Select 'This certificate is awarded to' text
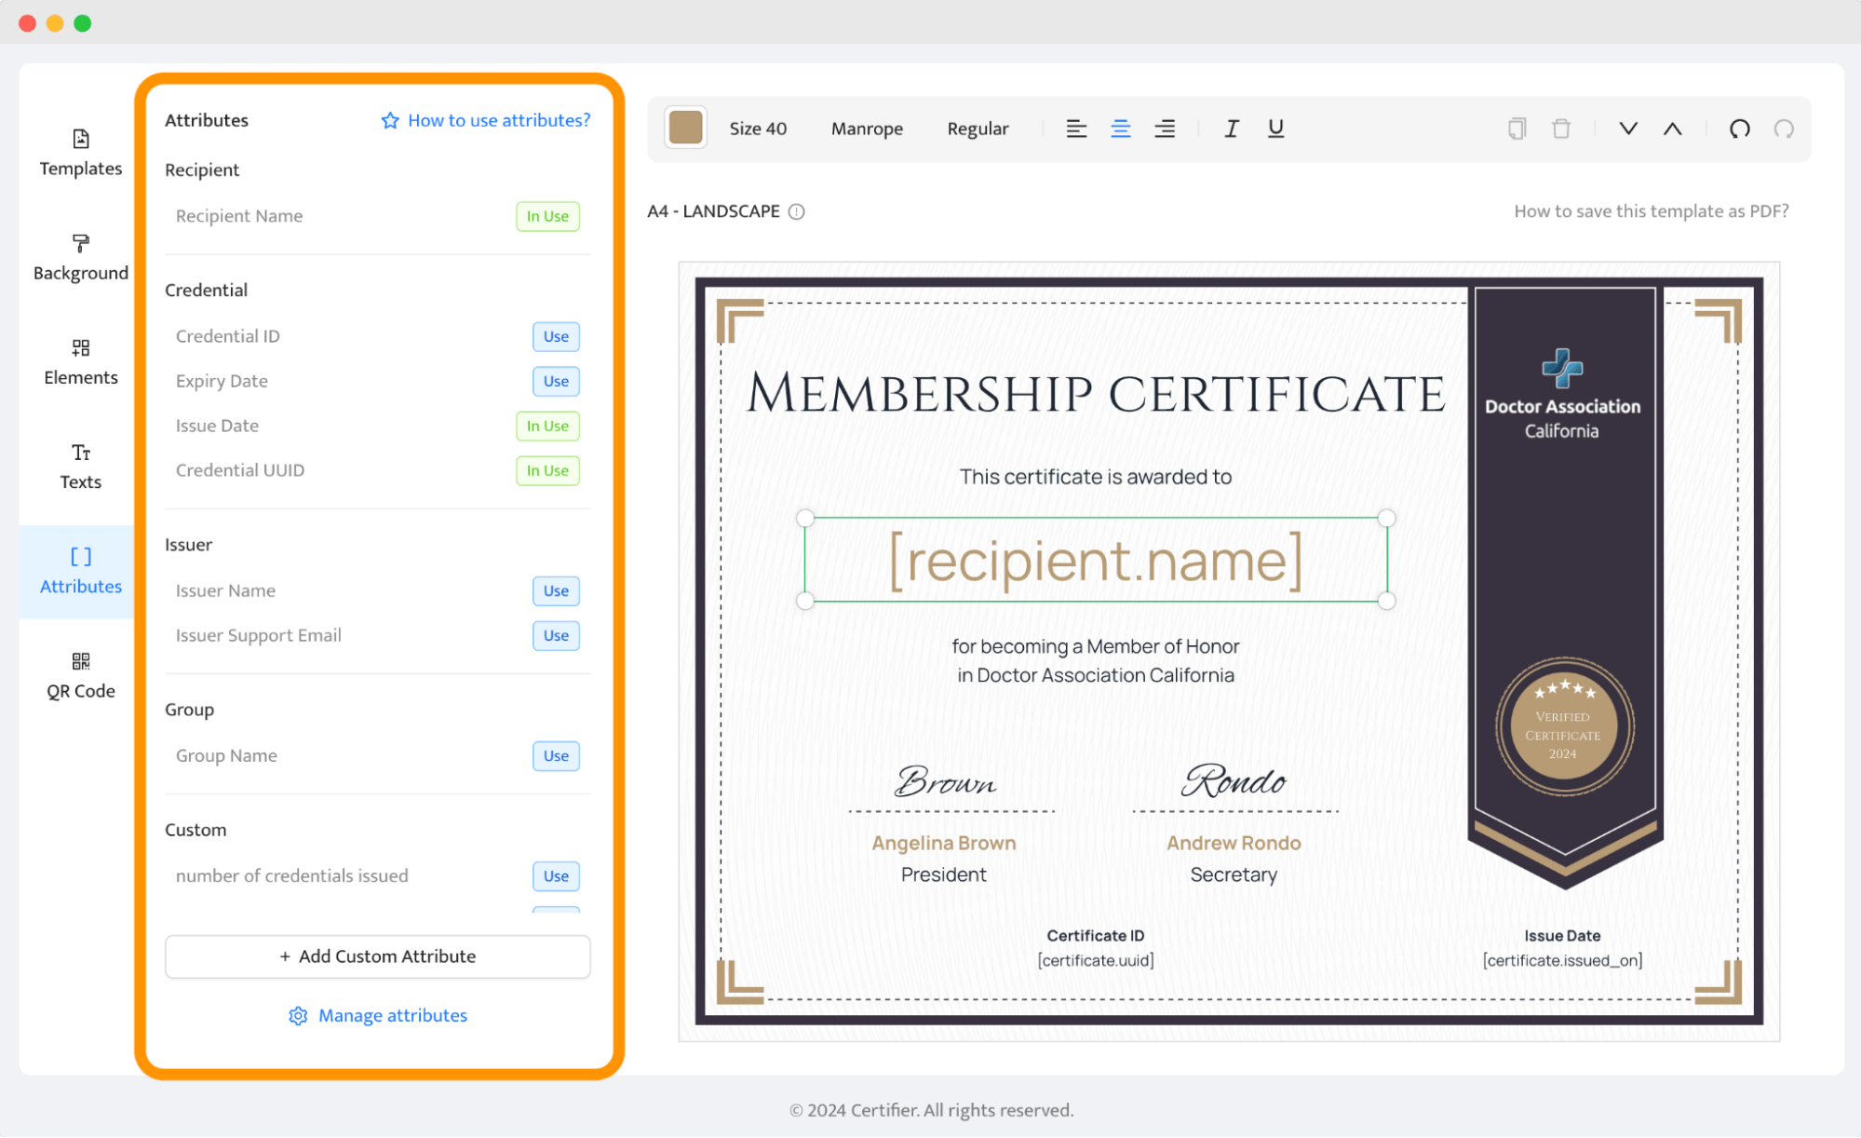The image size is (1861, 1138). pos(1096,477)
